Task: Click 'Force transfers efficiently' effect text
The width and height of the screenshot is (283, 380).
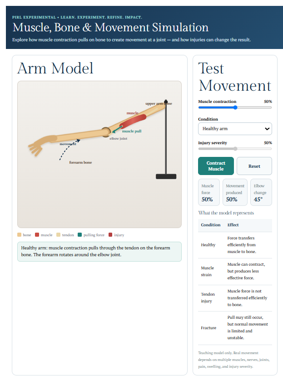Action: coord(242,245)
